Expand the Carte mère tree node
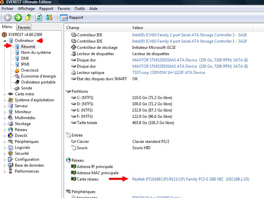 (5, 94)
